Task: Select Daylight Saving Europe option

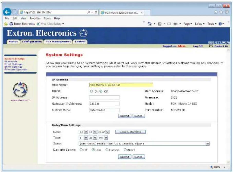Action: click(x=107, y=150)
